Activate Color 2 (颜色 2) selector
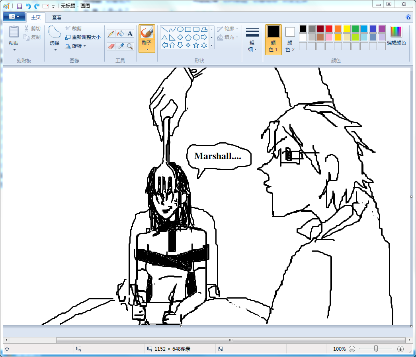 tap(290, 39)
